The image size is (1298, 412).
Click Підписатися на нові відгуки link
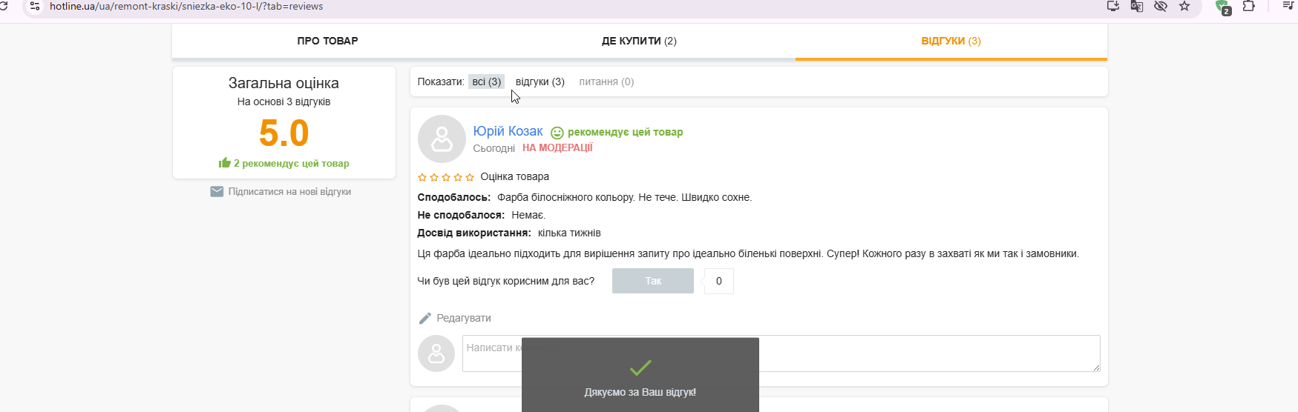point(289,192)
